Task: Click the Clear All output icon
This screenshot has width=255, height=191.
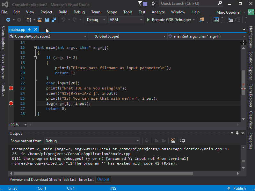Action: [x=173, y=141]
